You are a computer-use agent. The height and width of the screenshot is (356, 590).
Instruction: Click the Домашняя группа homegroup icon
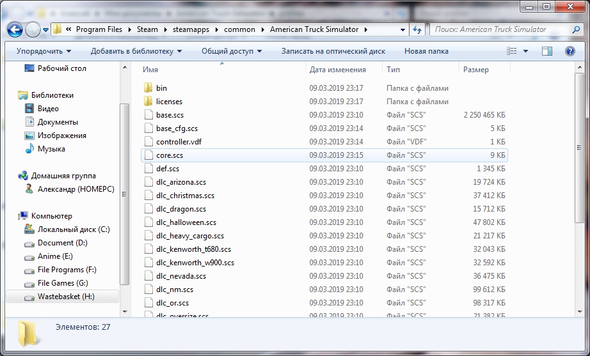23,176
